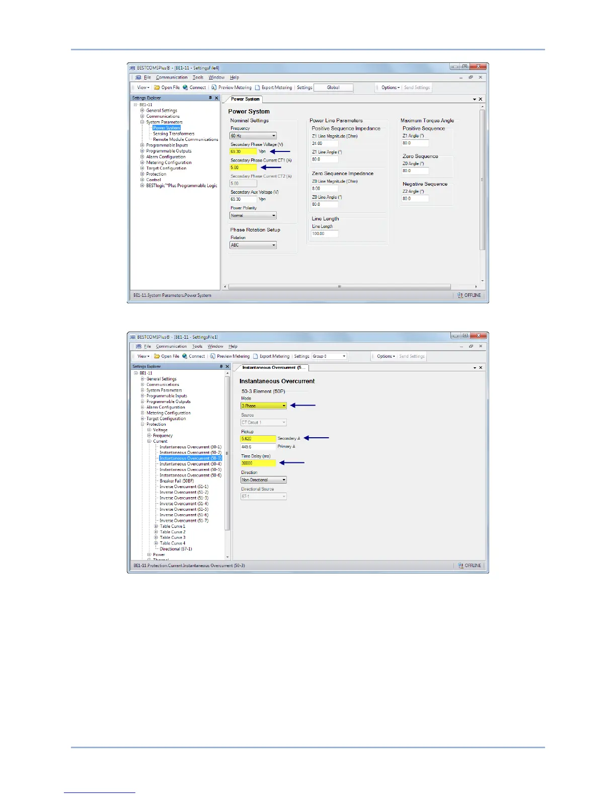Open the Tools menu in top window
This screenshot has width=616, height=797.
198,77
